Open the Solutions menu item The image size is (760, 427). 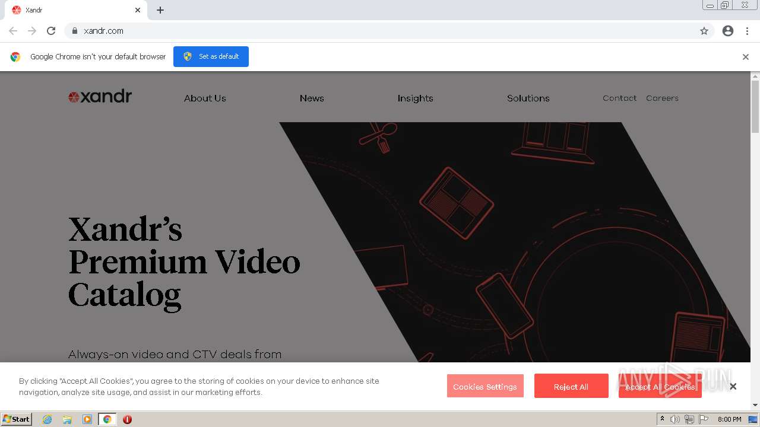tap(528, 98)
